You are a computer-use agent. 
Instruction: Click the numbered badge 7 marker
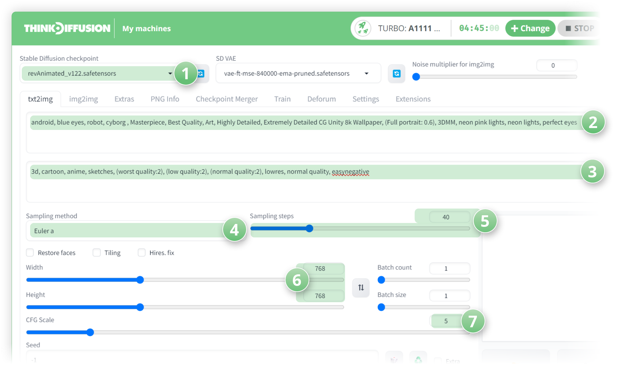tap(473, 321)
